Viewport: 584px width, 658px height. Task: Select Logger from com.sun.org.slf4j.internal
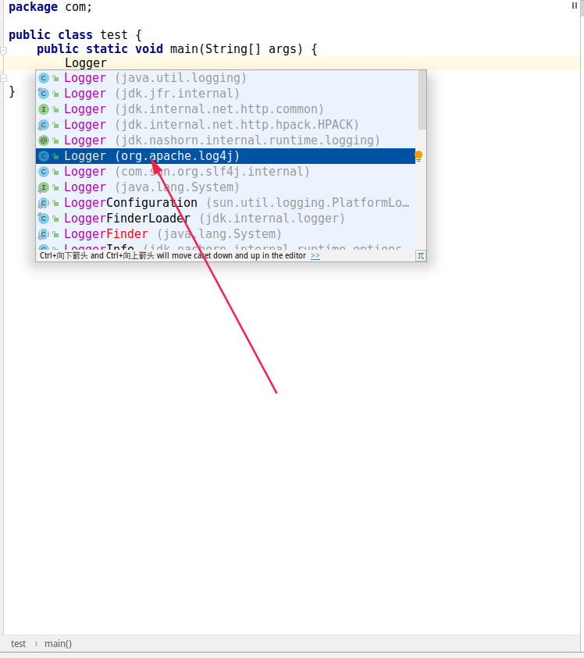pos(226,172)
